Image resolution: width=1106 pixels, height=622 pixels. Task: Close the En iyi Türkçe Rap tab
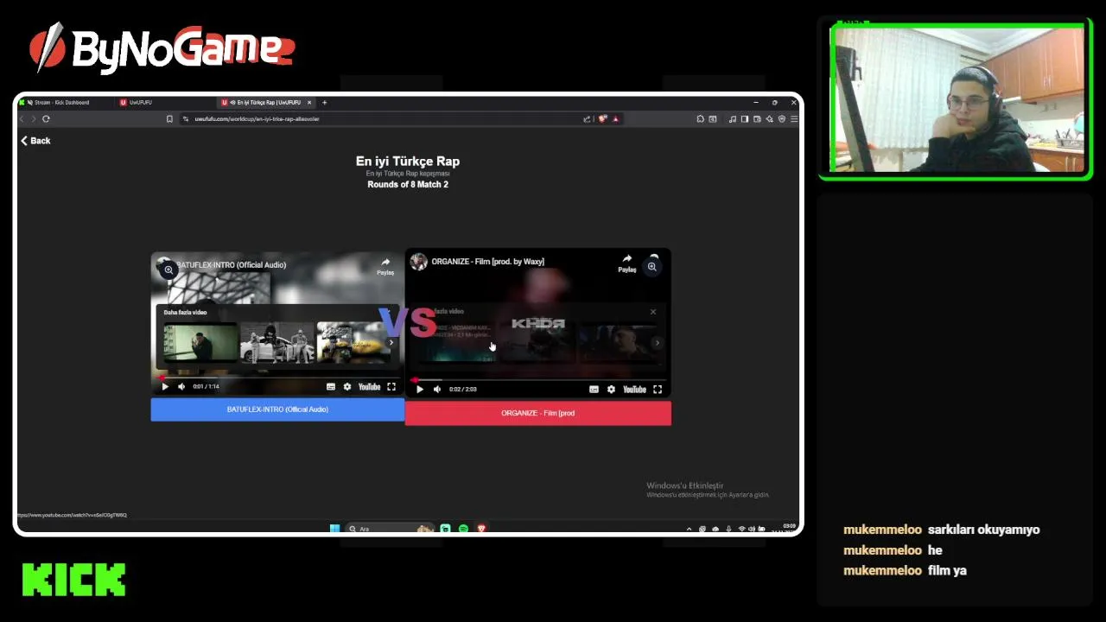click(309, 102)
